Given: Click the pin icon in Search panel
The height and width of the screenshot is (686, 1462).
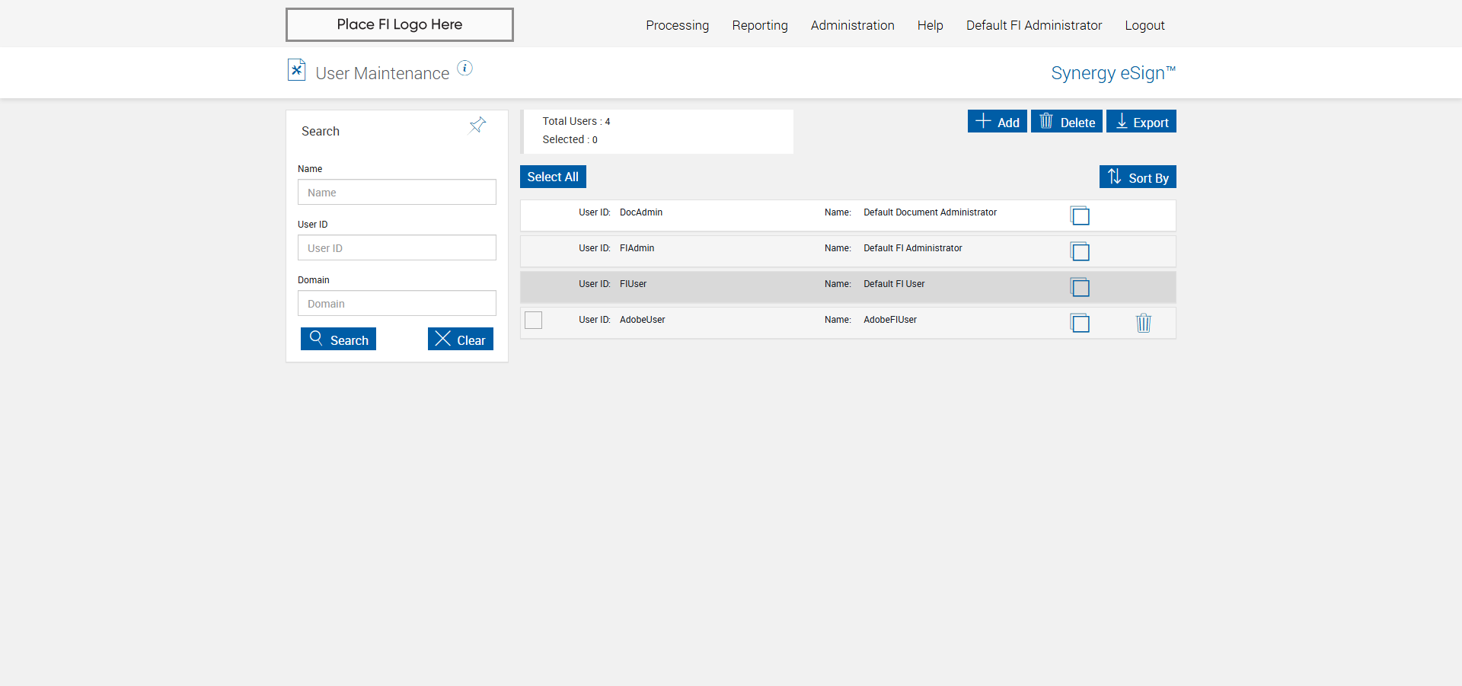Looking at the screenshot, I should pos(477,125).
